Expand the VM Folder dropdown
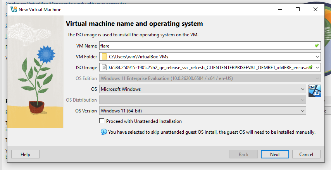Image resolution: width=331 pixels, height=170 pixels. (x=317, y=56)
